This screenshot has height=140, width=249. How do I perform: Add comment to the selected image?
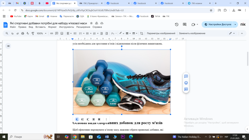point(186,76)
